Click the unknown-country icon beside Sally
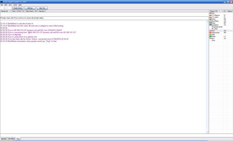Screen dimensions: 233x141 coord(210,34)
